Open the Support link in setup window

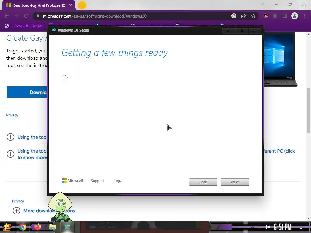click(x=97, y=181)
